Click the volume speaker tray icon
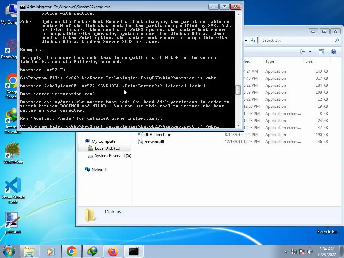344x258 pixels. 310,252
